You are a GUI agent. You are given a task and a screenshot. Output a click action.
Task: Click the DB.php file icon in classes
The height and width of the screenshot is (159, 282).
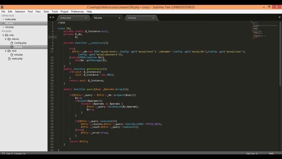[12, 47]
